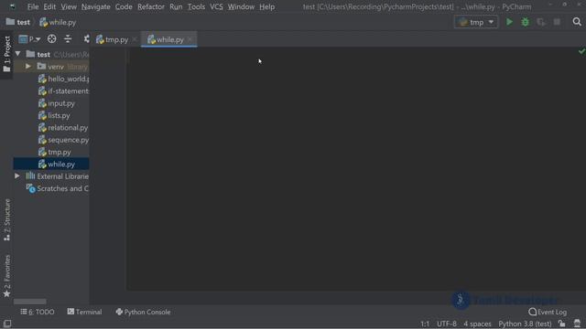
Task: Toggle the 7: Structure tool window button
Action: 6,220
